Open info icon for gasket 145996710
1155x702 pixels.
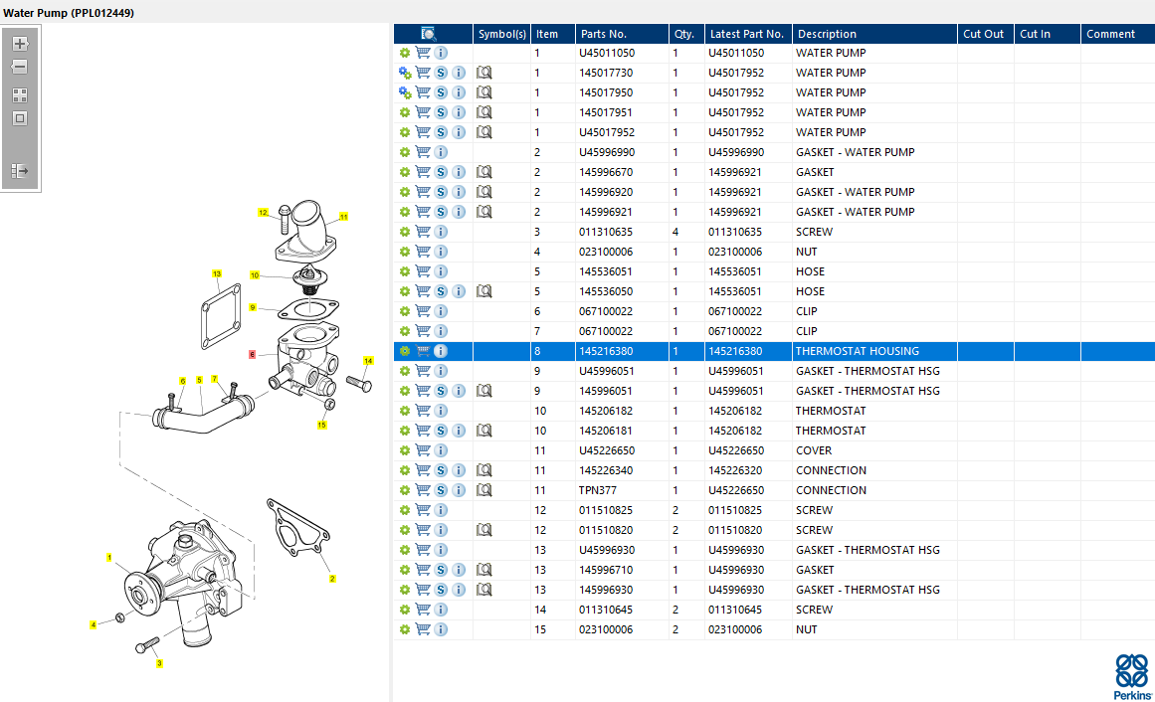(459, 570)
